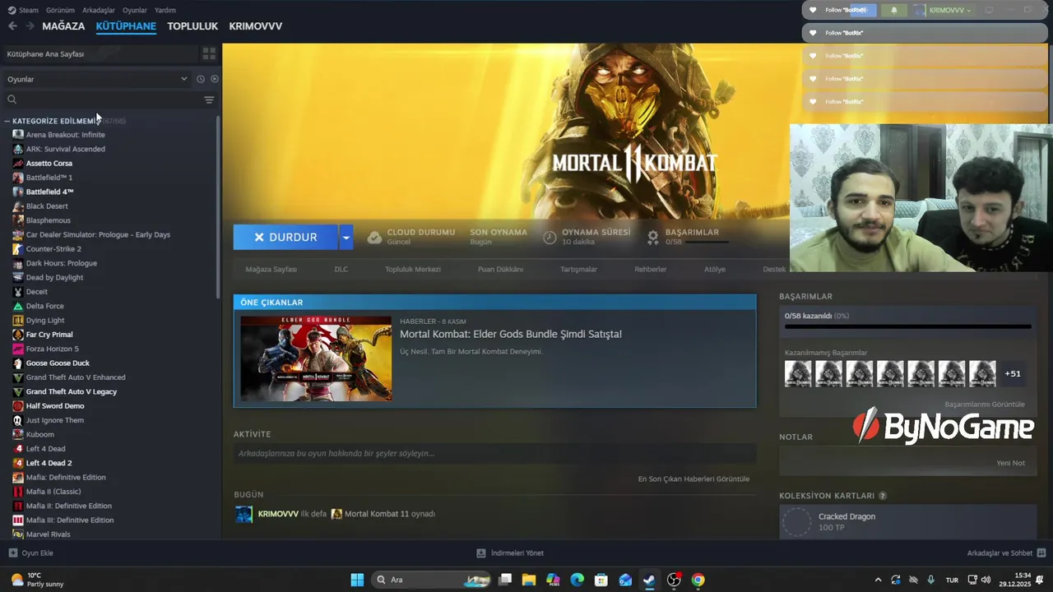Click the Steam taskbar icon
The image size is (1053, 592).
pyautogui.click(x=649, y=580)
